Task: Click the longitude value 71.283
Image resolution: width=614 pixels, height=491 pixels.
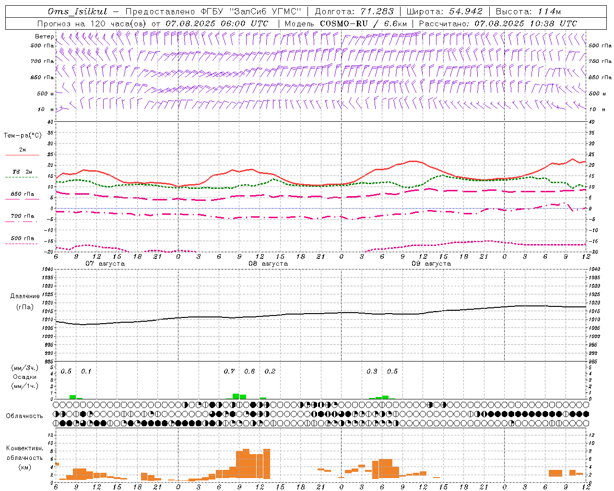Action: coord(377,12)
